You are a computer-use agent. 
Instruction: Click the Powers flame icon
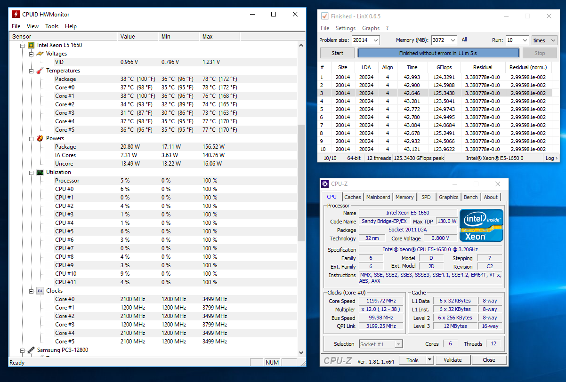[40, 138]
